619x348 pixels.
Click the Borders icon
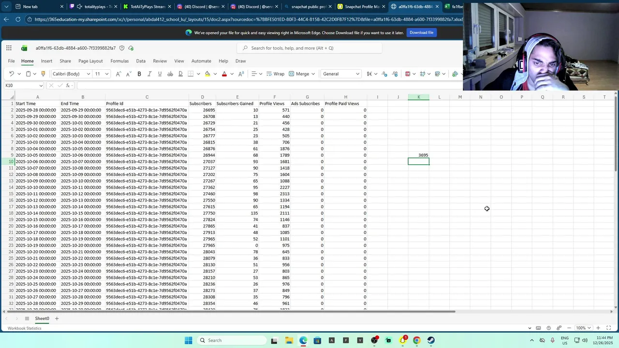pyautogui.click(x=191, y=74)
